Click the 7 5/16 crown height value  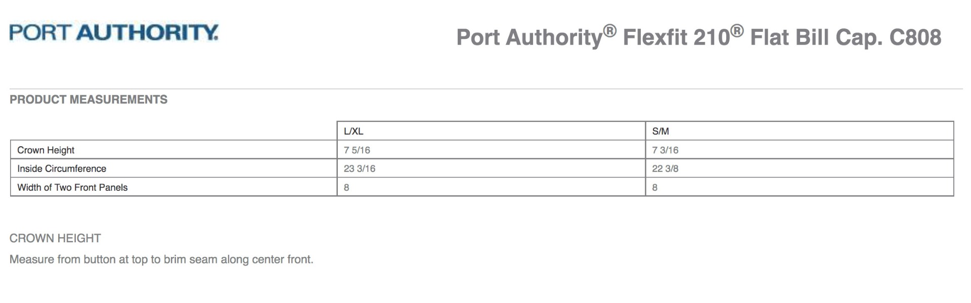357,150
